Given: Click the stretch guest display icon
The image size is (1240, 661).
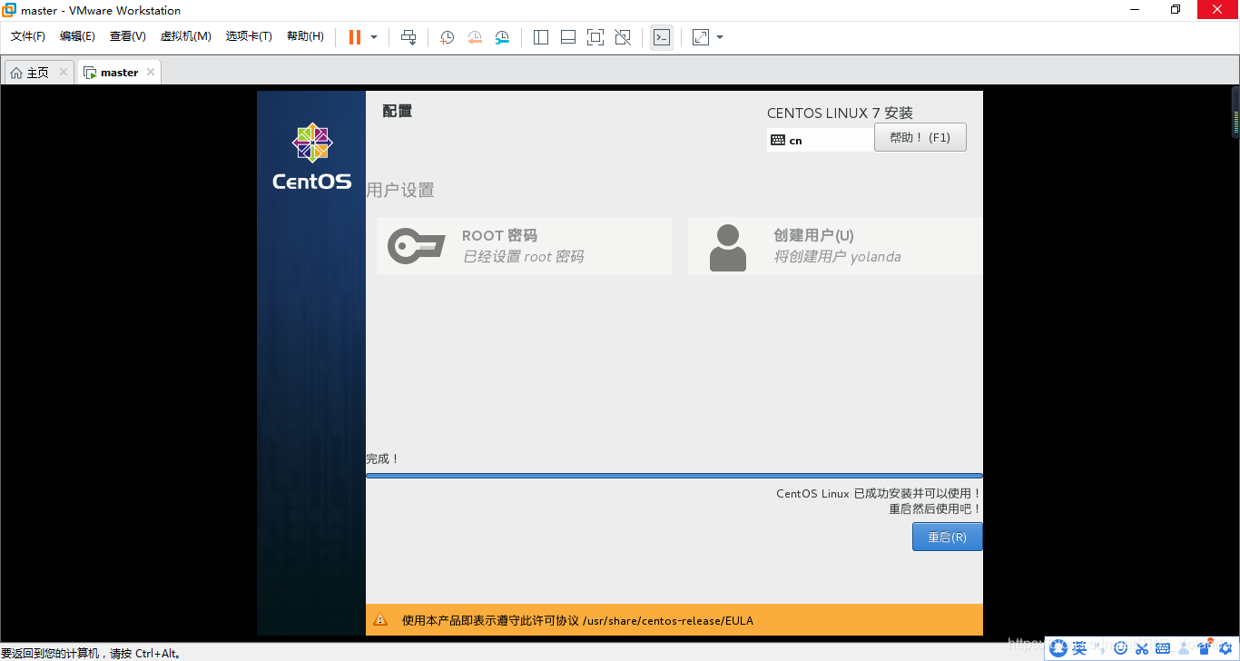Looking at the screenshot, I should [x=701, y=37].
